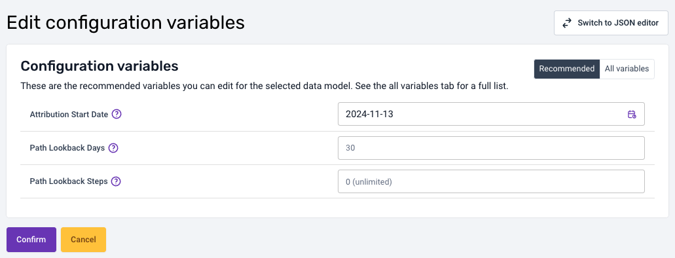Open the calendar date picker icon
The width and height of the screenshot is (675, 258).
[632, 114]
